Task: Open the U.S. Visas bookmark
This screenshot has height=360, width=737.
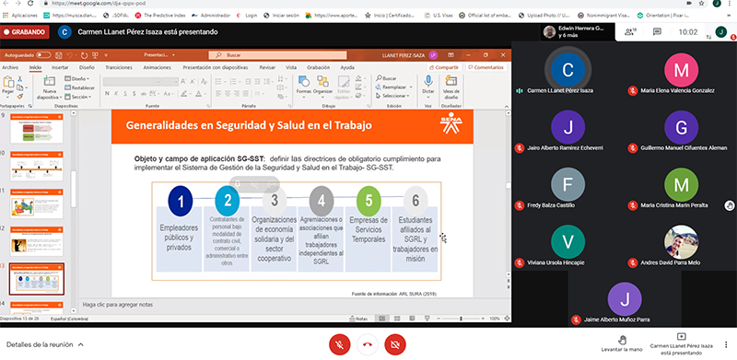Action: coord(439,15)
